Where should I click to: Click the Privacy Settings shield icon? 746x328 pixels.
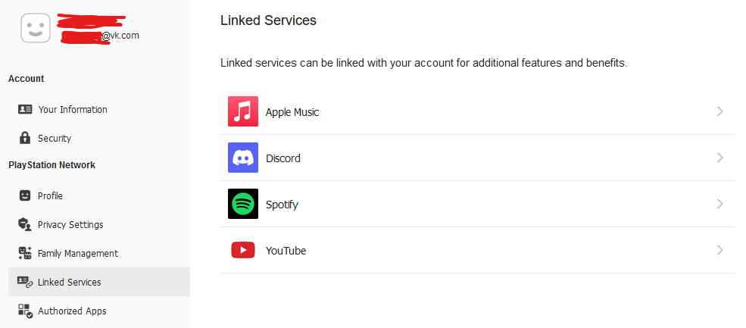(25, 224)
